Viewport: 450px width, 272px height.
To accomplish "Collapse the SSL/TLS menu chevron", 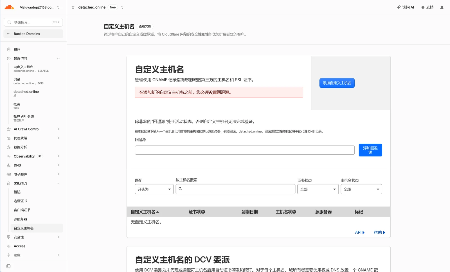I will pos(58,183).
